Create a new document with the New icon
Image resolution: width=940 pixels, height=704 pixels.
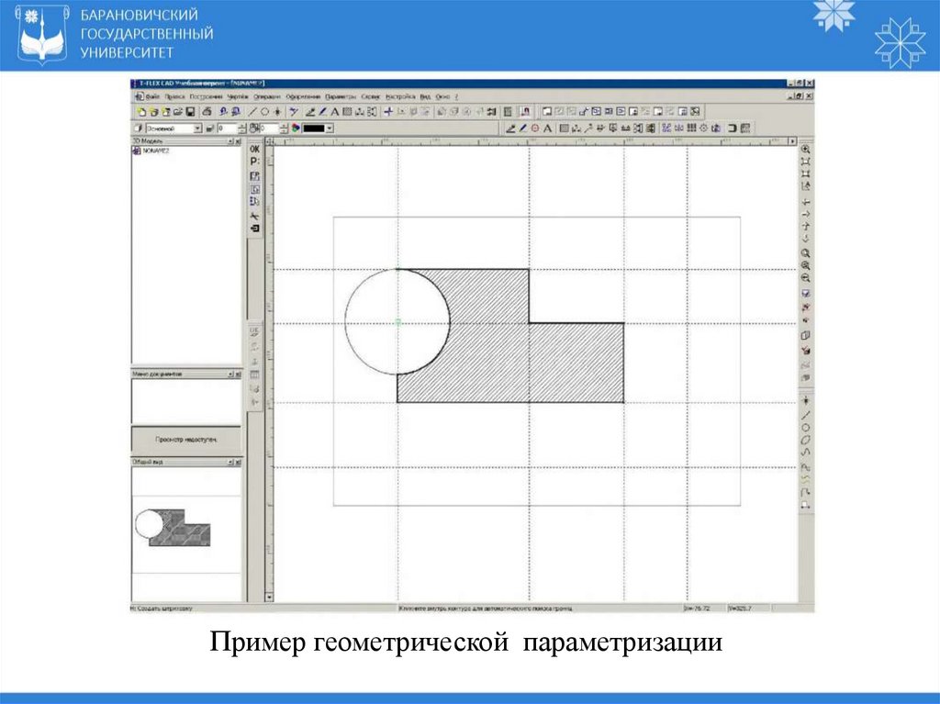[x=141, y=112]
